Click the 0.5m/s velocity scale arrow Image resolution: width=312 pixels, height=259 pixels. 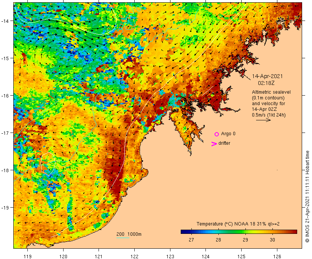coord(263,120)
